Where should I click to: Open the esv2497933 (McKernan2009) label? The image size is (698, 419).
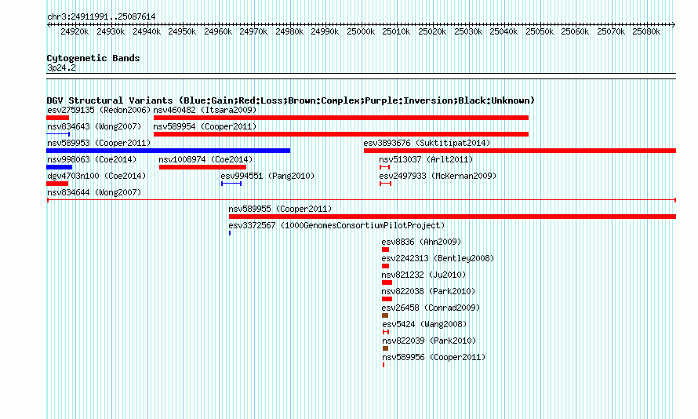438,176
